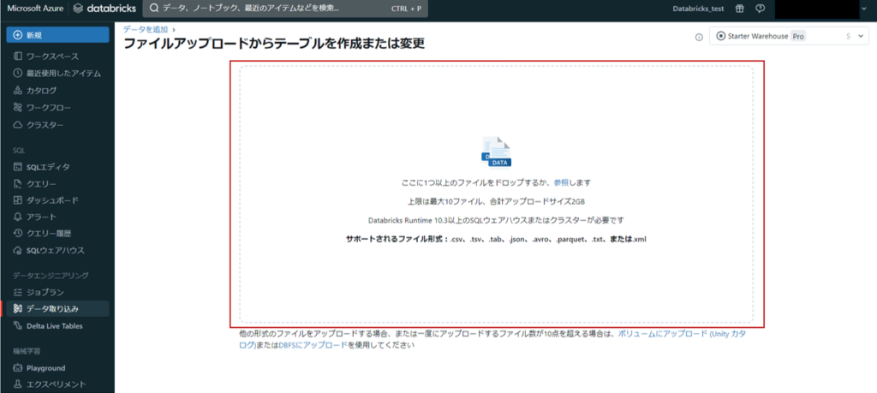Go to SQLエディタ in sidebar
This screenshot has height=393, width=877.
point(48,166)
